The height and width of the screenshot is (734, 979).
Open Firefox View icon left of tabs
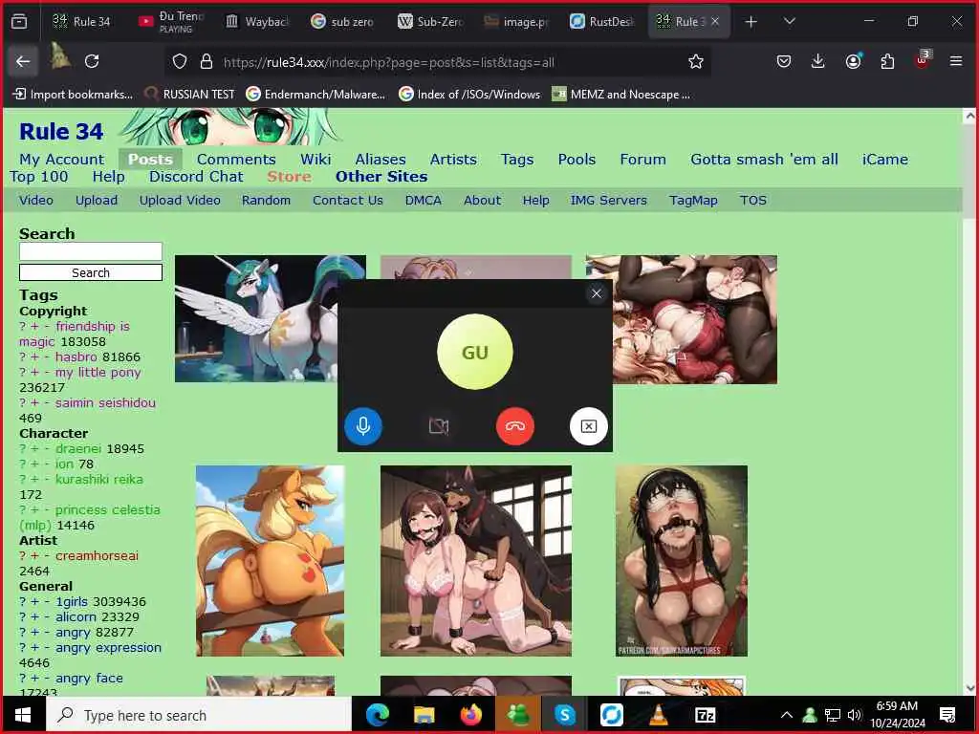coord(19,22)
